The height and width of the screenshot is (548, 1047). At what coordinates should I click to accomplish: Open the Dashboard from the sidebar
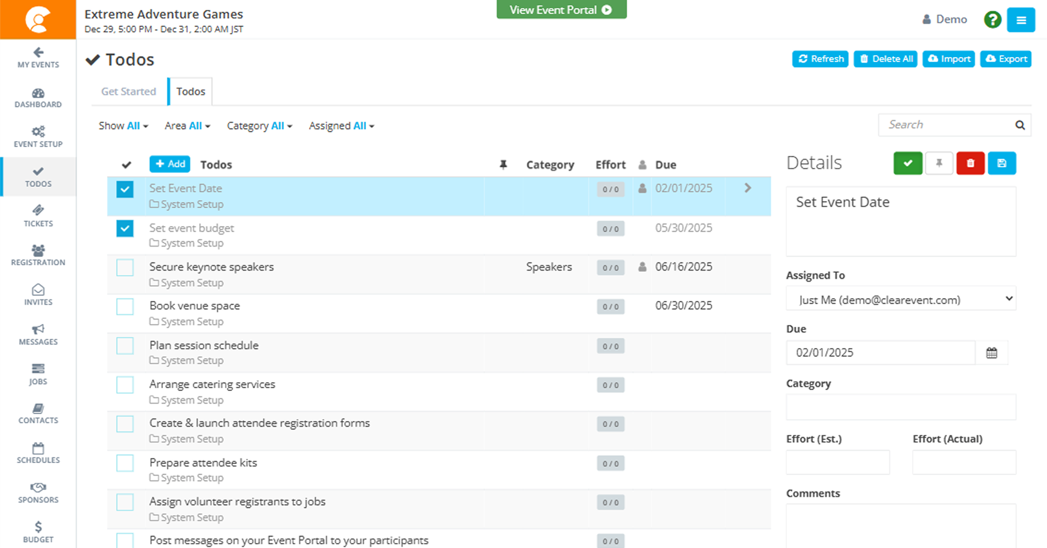pos(38,98)
